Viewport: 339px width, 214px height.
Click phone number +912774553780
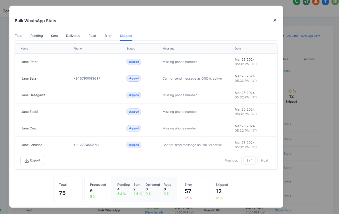tap(87, 145)
